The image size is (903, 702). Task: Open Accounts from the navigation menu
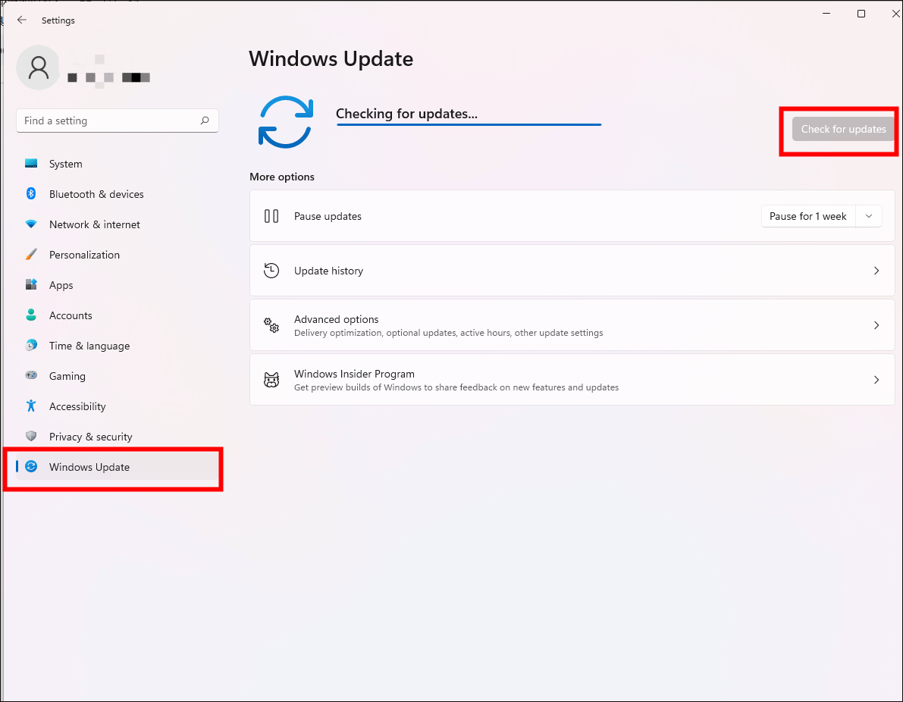(x=71, y=315)
